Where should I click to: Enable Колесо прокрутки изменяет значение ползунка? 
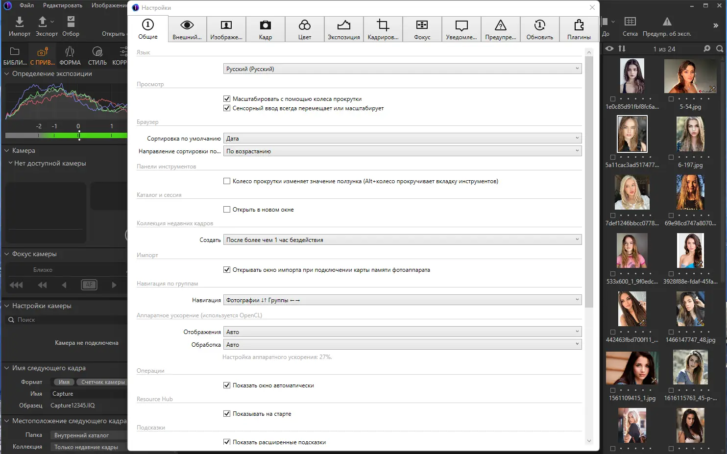coord(227,181)
